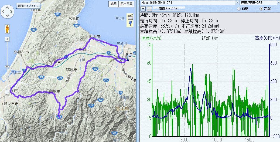Click the finish flag at the route end
Image resolution: width=280 pixels, height=142 pixels.
point(130,56)
